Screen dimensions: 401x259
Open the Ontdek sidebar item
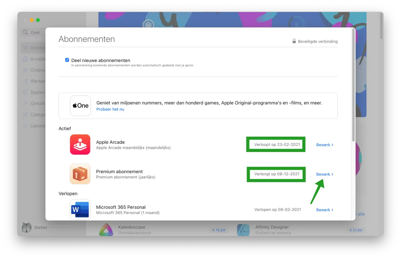point(34,48)
